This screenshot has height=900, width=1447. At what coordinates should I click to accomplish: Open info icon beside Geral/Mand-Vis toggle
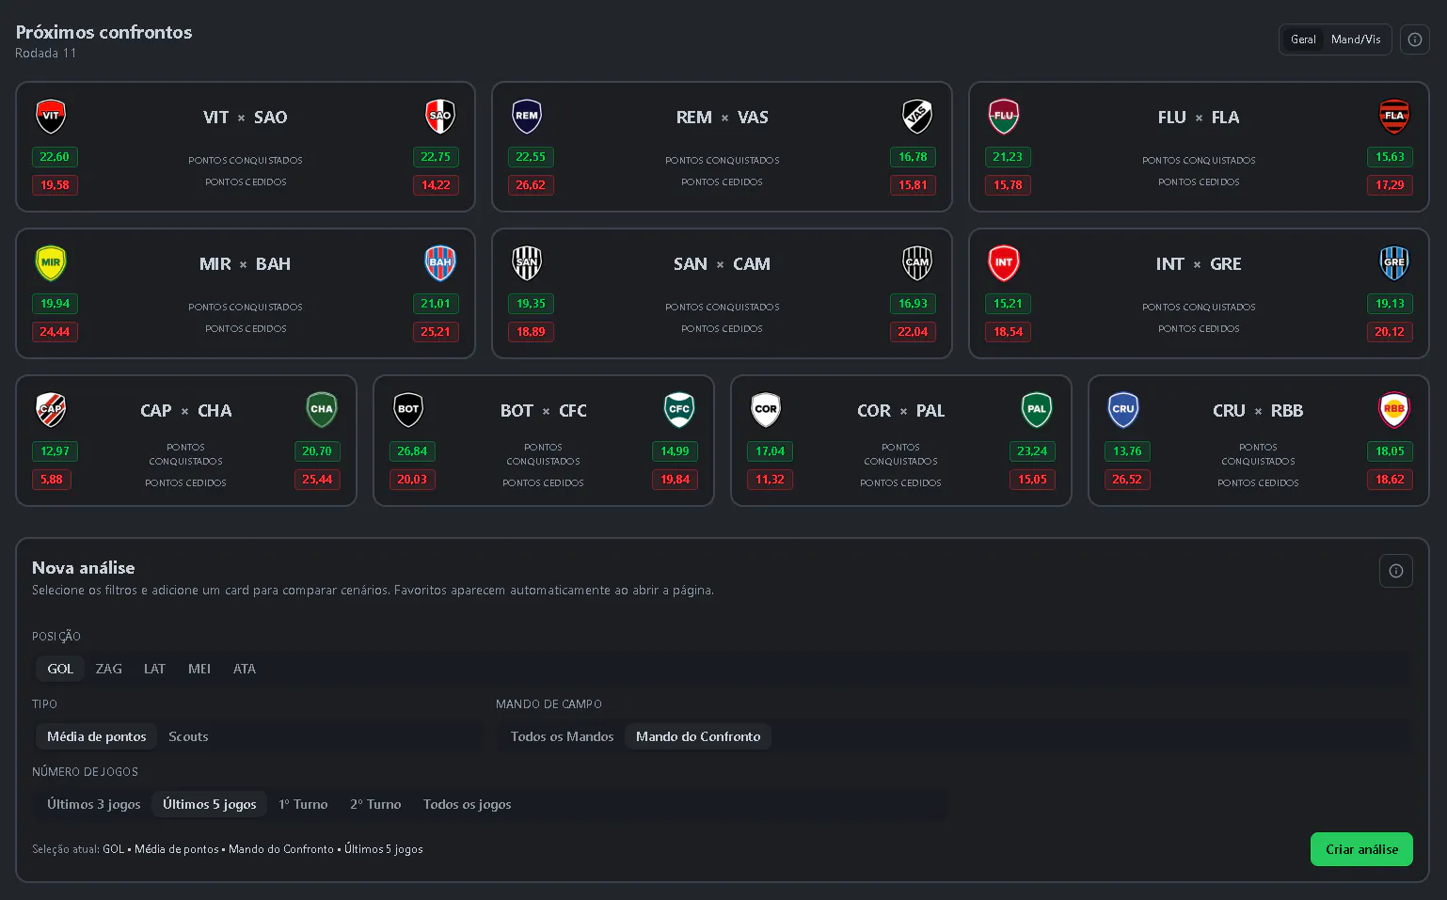(x=1415, y=39)
